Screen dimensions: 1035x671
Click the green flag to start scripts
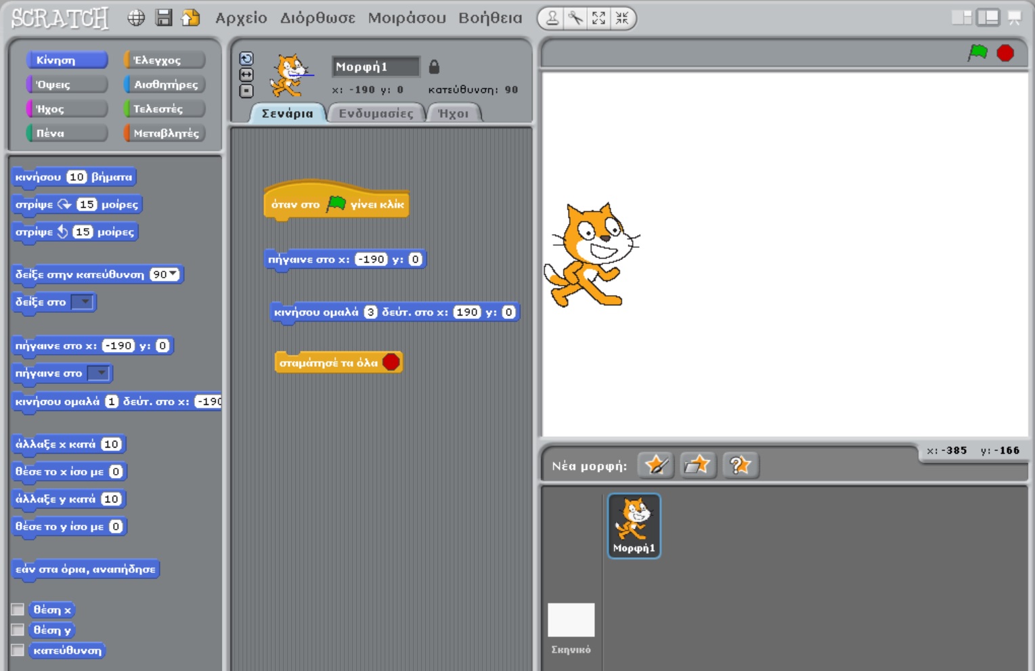(x=977, y=52)
